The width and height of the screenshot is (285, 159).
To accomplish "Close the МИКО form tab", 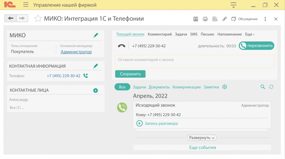I will (276, 19).
